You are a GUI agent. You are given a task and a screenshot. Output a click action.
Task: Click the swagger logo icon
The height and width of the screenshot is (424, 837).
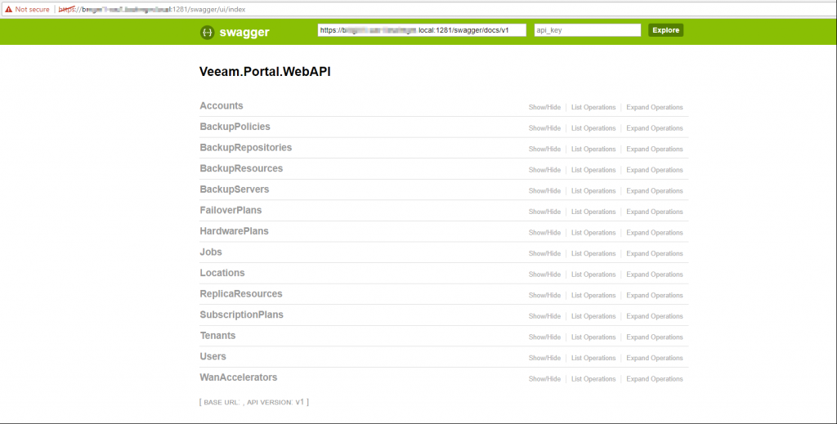pyautogui.click(x=207, y=33)
